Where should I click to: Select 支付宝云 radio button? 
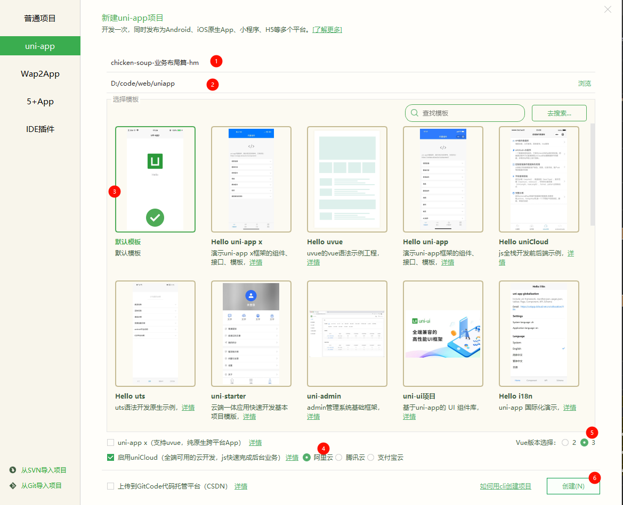(371, 458)
